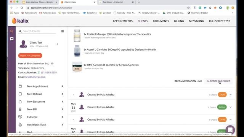Image resolution: width=244 pixels, height=137 pixels.
Task: Click the Nutritionix Track icon
Action: click(x=20, y=124)
